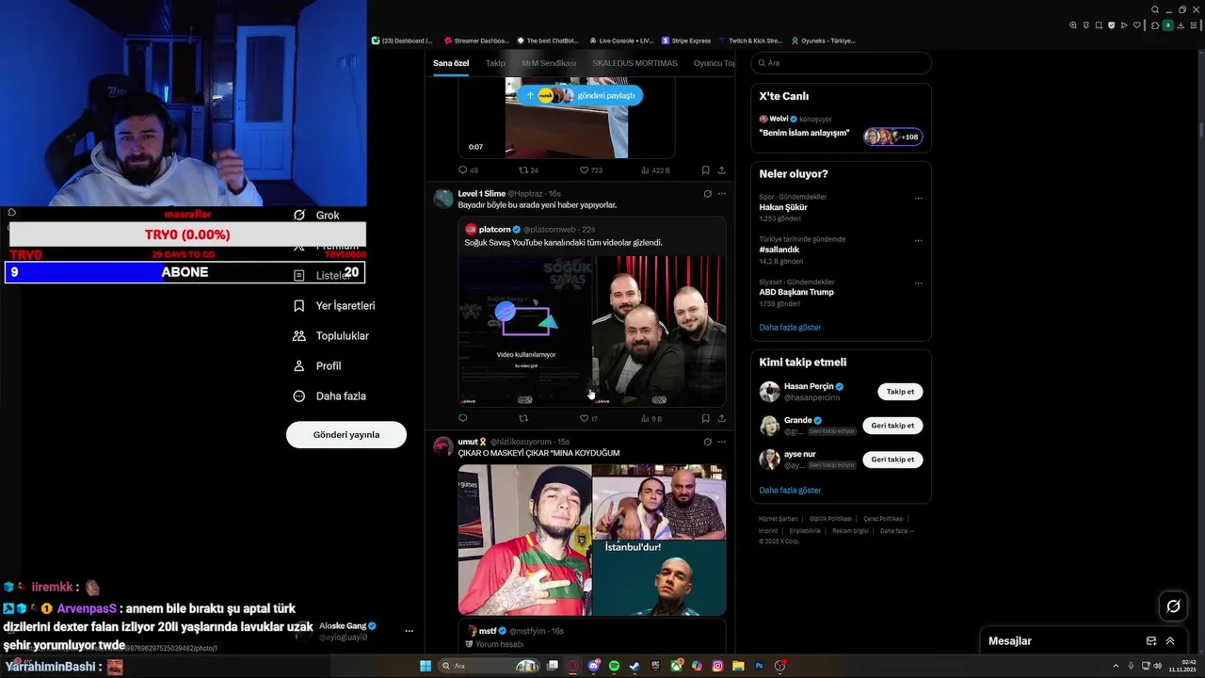The image size is (1205, 678).
Task: Switch to Takip tab
Action: 495,63
